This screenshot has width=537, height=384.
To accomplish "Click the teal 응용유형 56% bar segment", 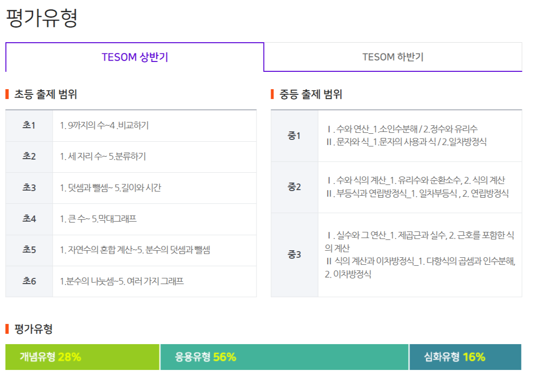I will click(284, 357).
